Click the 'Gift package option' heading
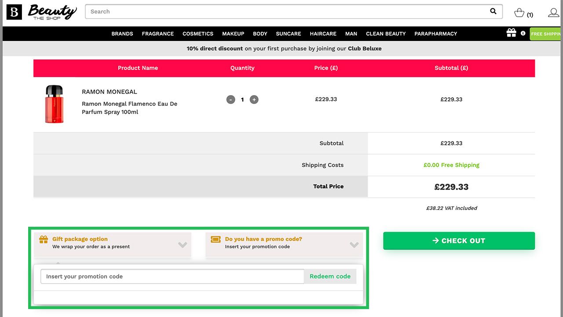 [x=80, y=239]
